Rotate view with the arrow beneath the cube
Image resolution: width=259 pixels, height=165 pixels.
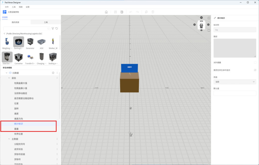click(201, 30)
